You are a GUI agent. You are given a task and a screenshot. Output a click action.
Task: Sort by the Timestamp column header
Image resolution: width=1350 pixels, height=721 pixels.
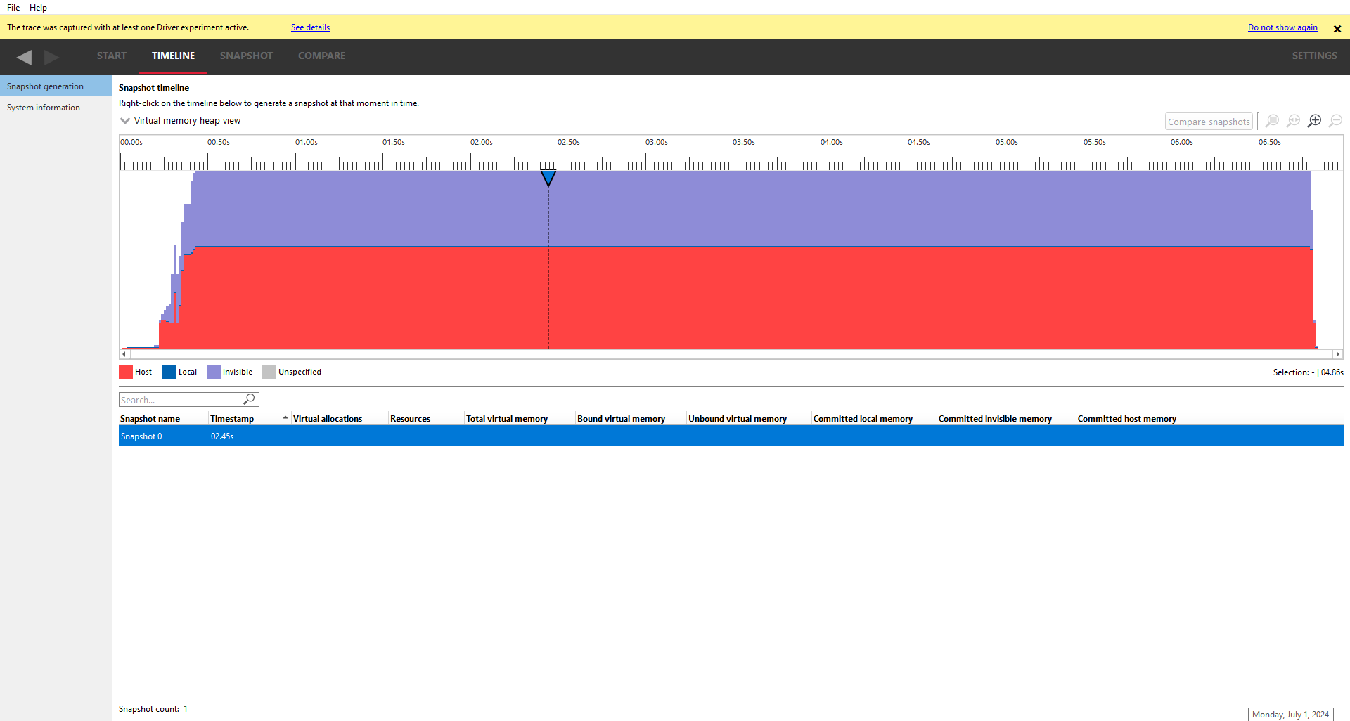pos(232,419)
